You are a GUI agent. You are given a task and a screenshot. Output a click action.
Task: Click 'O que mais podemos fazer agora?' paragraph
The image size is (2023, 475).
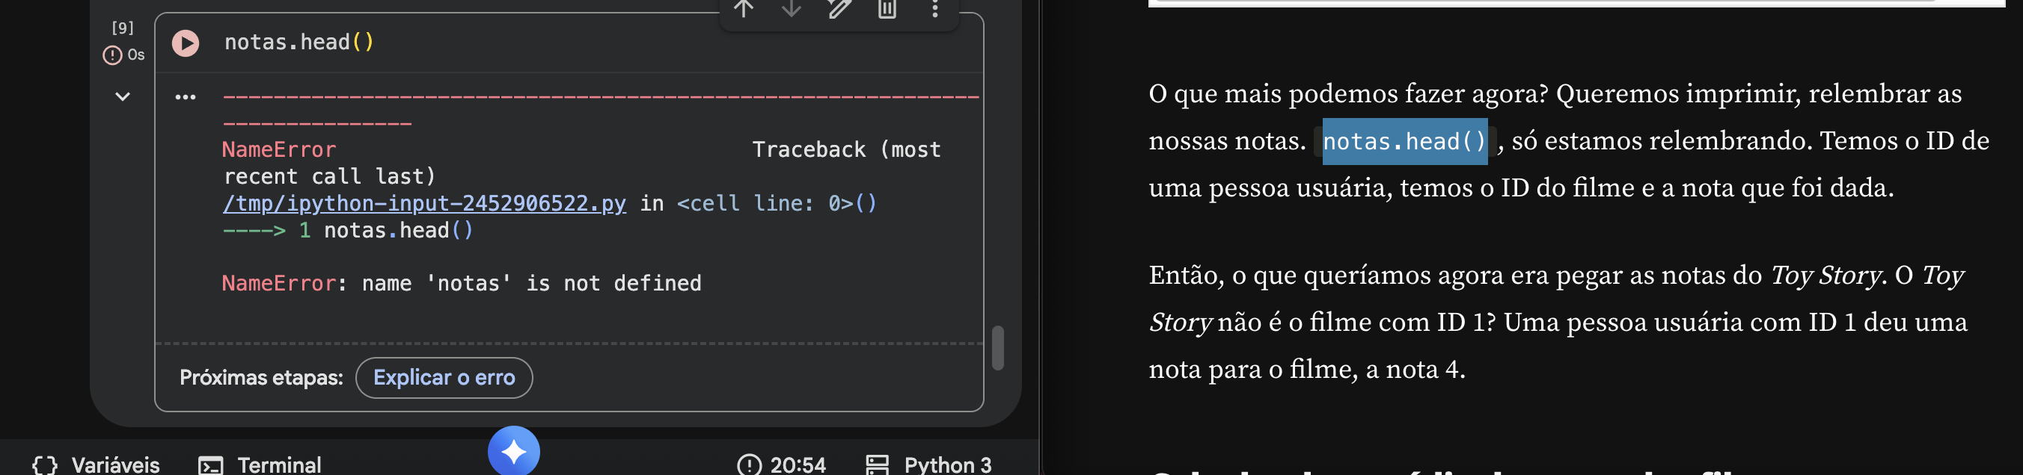[x=1568, y=140]
